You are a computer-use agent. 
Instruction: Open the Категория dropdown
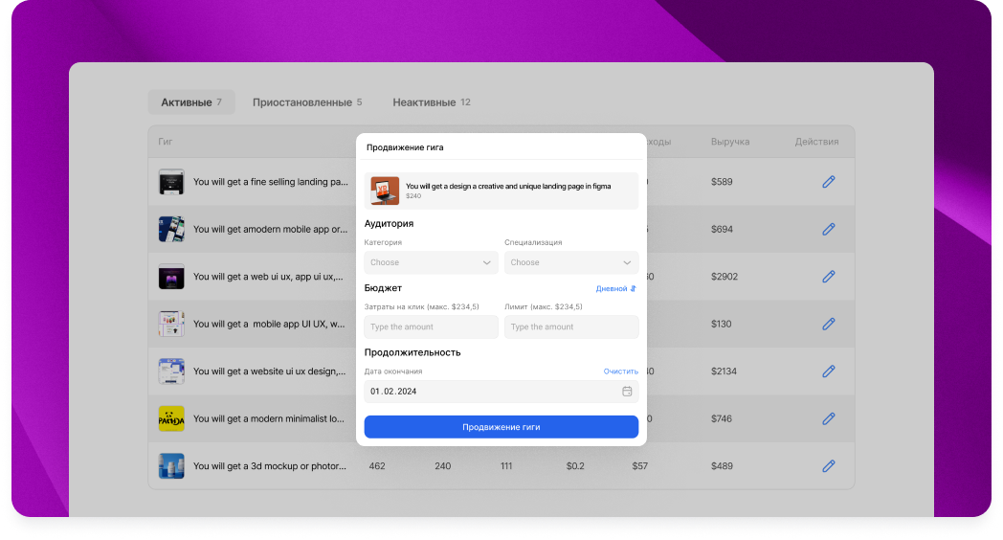[x=431, y=262]
